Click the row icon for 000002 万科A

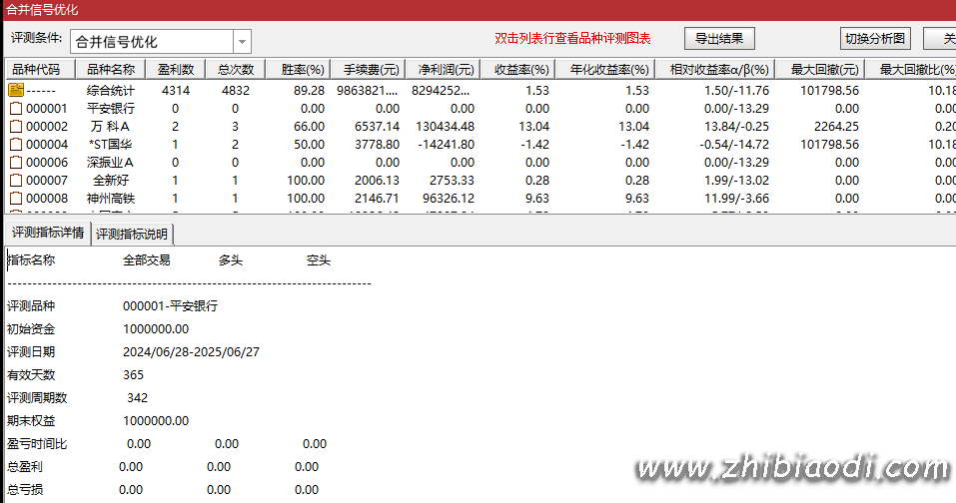coord(16,127)
